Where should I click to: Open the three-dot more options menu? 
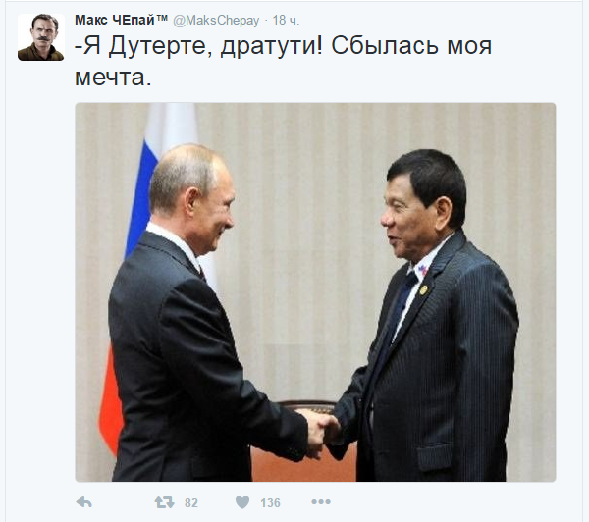pyautogui.click(x=321, y=501)
